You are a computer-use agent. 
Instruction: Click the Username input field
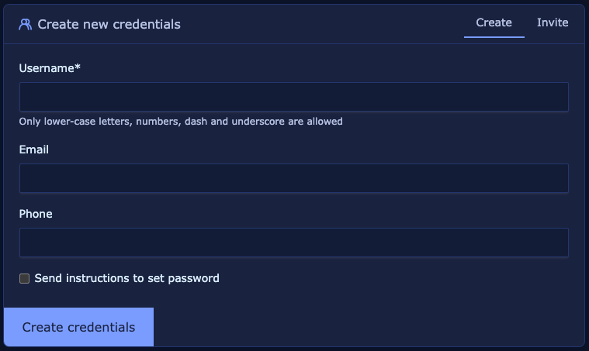(x=294, y=97)
